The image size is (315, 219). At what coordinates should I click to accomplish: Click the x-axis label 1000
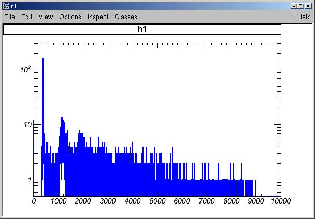pos(59,201)
